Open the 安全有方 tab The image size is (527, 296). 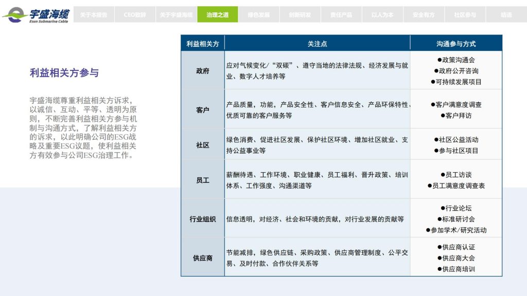424,15
